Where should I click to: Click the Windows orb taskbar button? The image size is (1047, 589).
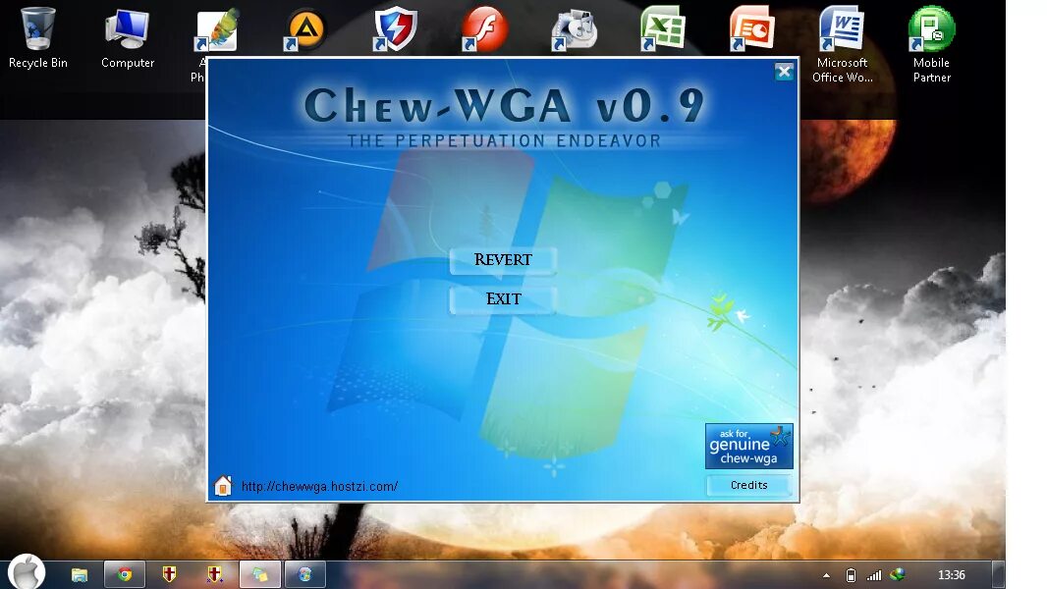pyautogui.click(x=305, y=574)
